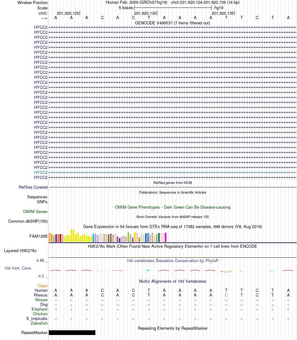Click the tallest yellow bar in GTEx chart

[x=72, y=235]
